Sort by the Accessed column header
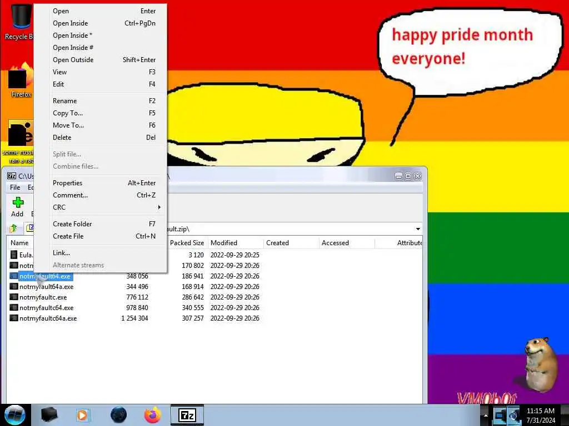Viewport: 569px width, 426px height. [x=347, y=243]
